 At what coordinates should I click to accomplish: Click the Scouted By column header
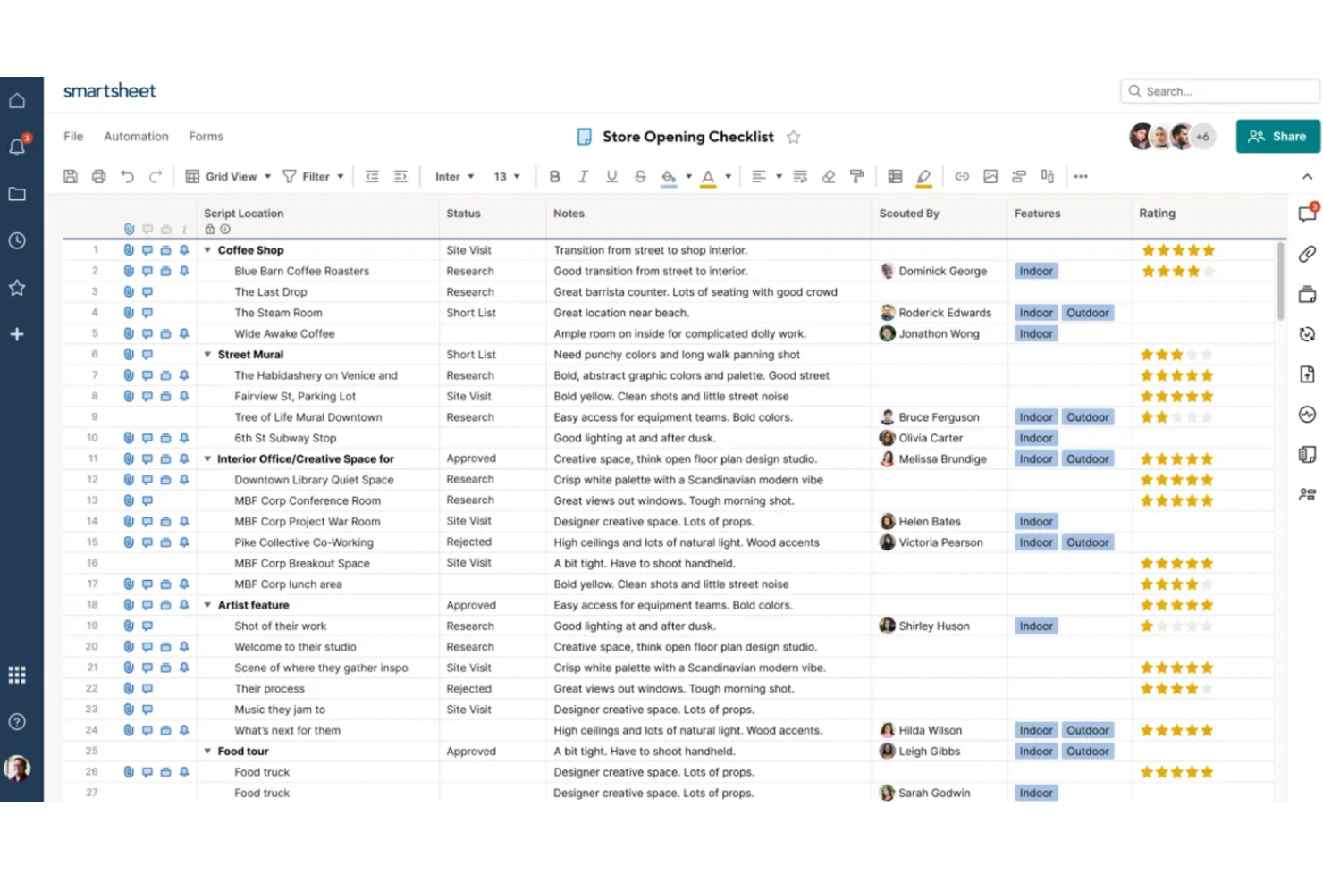coord(909,214)
